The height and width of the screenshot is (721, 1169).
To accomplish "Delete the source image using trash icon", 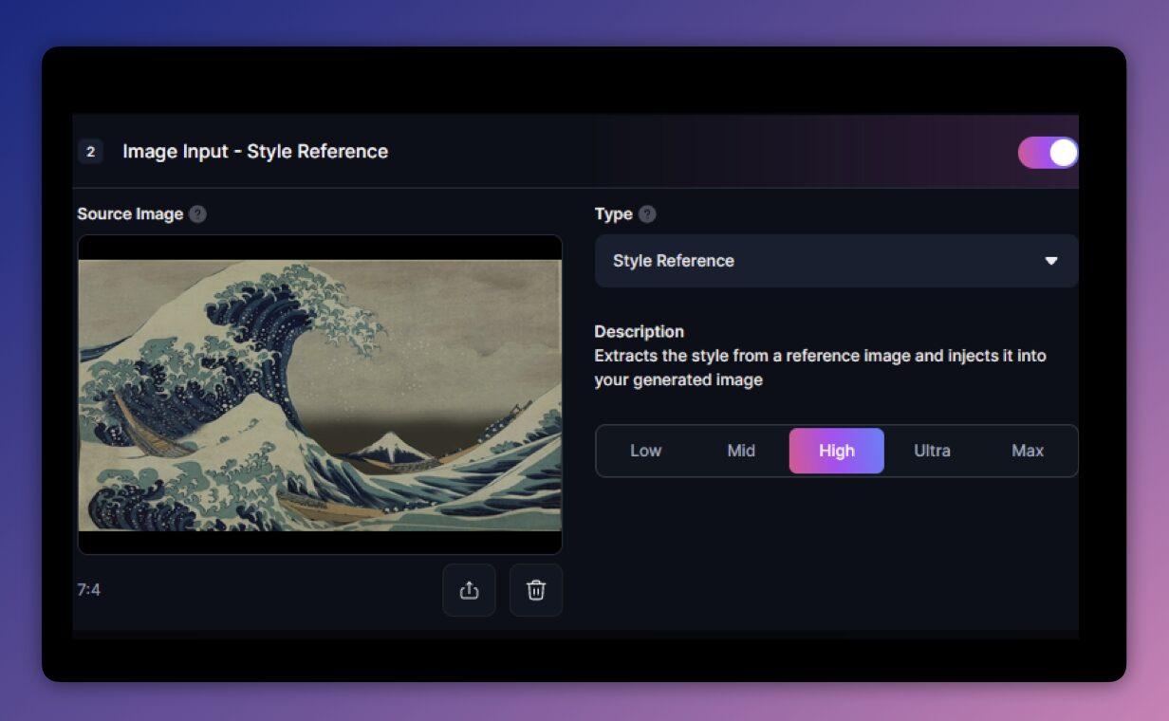I will pos(535,589).
